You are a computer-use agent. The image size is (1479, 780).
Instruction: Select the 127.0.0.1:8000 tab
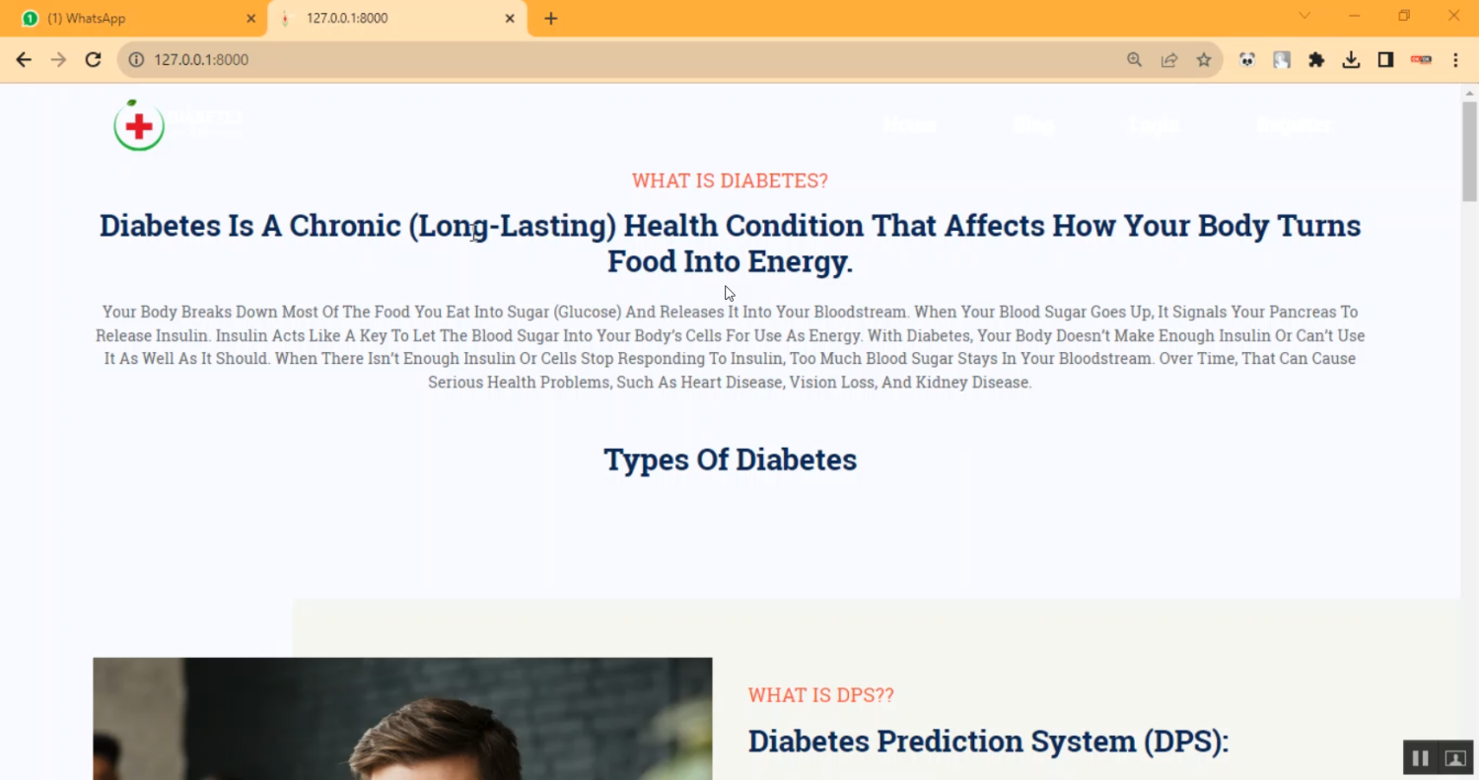click(397, 18)
